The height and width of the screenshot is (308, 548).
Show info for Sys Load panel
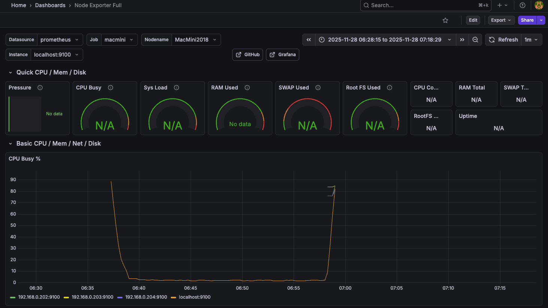[x=176, y=88]
